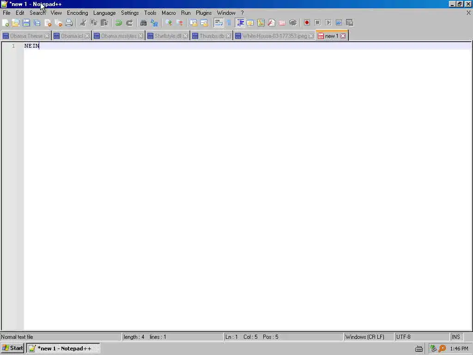The height and width of the screenshot is (355, 473).
Task: Undo the last edit with the Undo icon
Action: 119,23
